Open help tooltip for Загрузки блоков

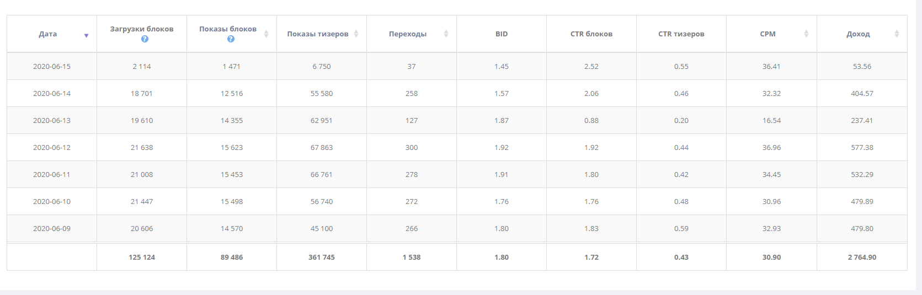tap(145, 39)
